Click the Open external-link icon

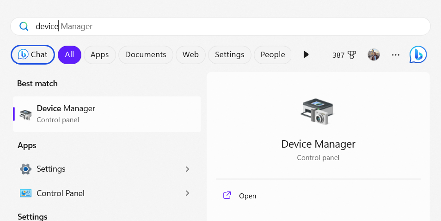(x=227, y=195)
